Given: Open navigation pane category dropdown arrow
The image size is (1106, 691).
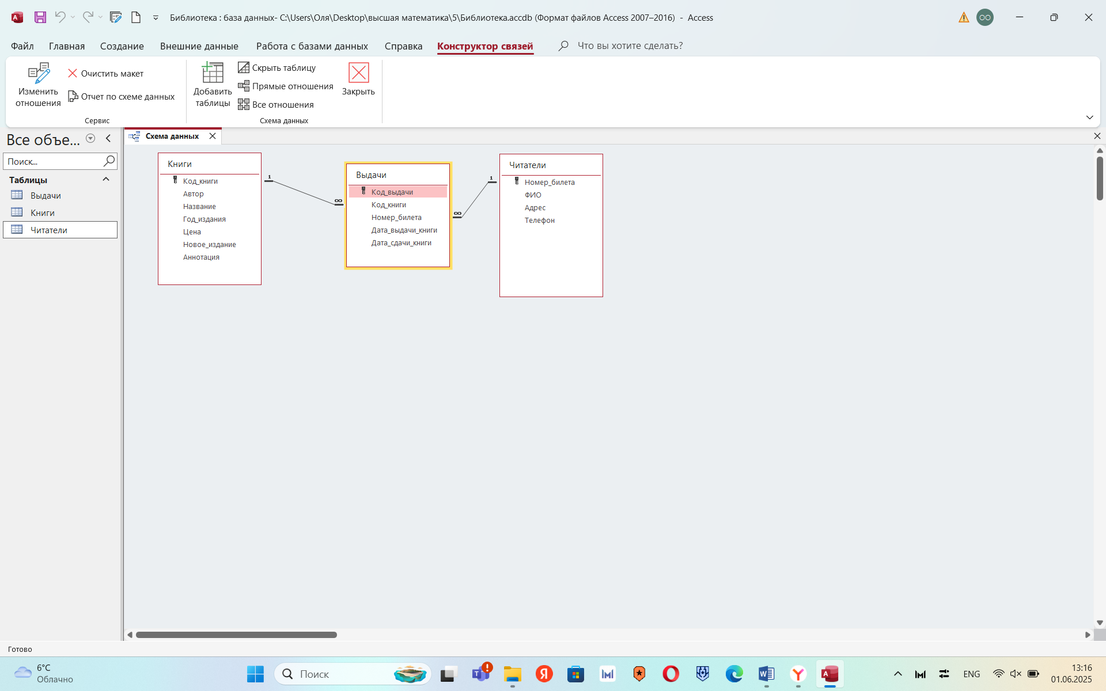Looking at the screenshot, I should coord(90,139).
